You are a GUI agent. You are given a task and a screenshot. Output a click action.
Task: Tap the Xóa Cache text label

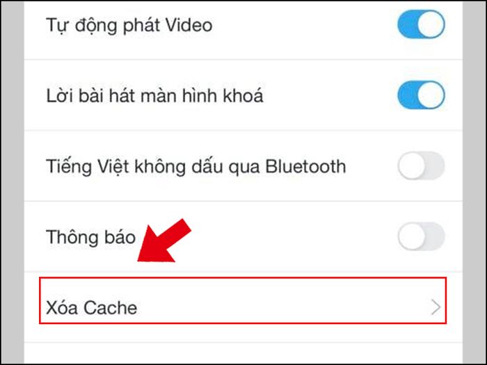coord(91,308)
